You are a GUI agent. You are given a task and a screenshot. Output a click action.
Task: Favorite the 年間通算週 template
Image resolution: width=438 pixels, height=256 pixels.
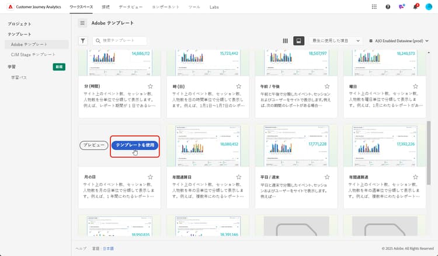click(415, 177)
